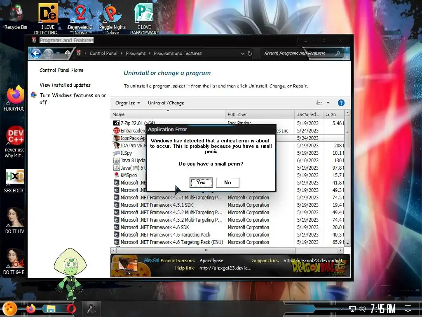Sort by the Size column header

[334, 114]
